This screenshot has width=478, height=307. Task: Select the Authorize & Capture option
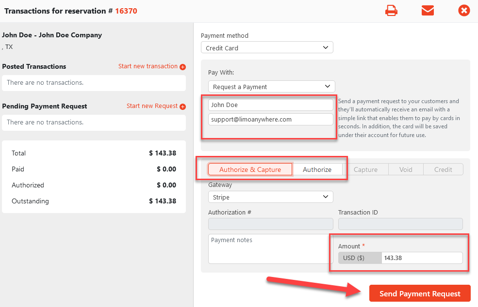click(x=250, y=169)
